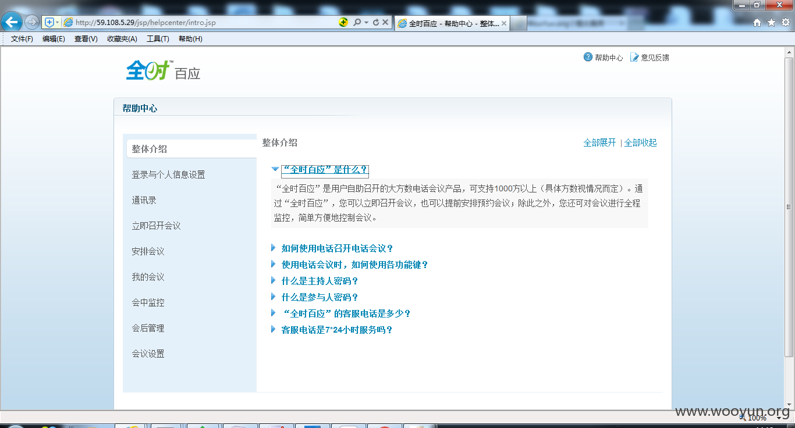Image resolution: width=795 pixels, height=428 pixels.
Task: Stop loading with the X icon in the address bar
Action: pos(385,22)
